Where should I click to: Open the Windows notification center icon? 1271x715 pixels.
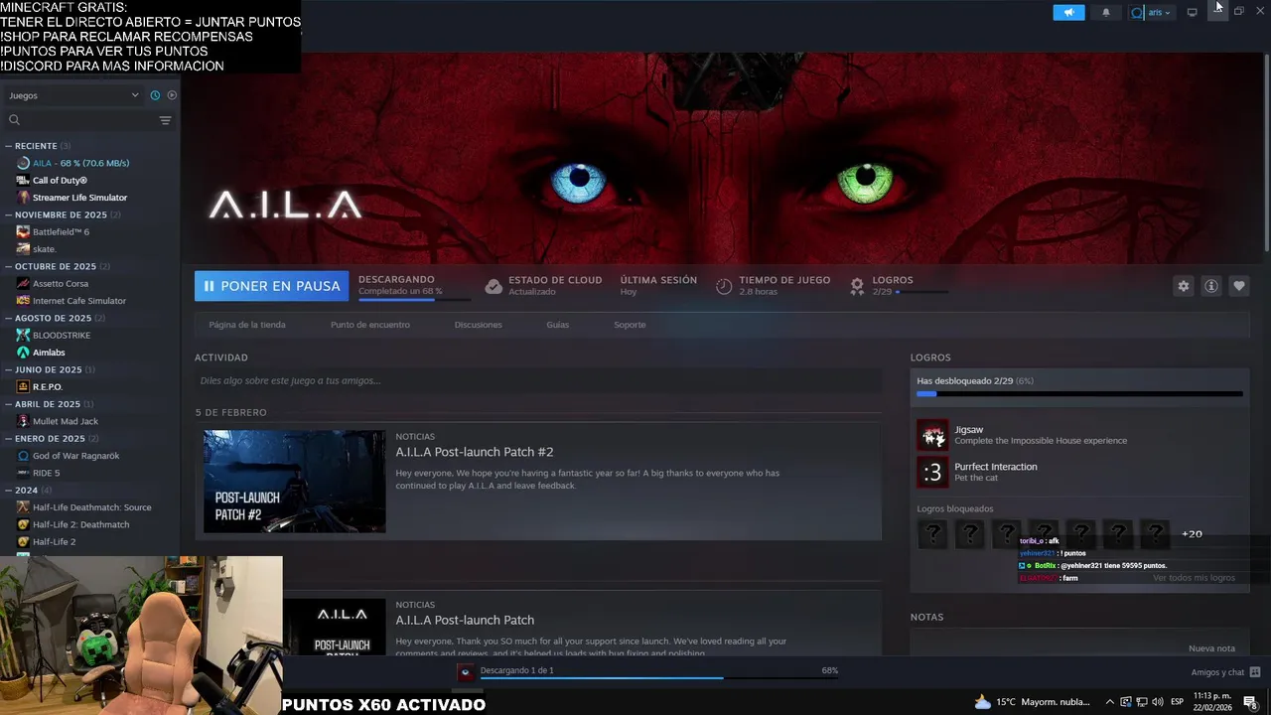click(x=1251, y=702)
